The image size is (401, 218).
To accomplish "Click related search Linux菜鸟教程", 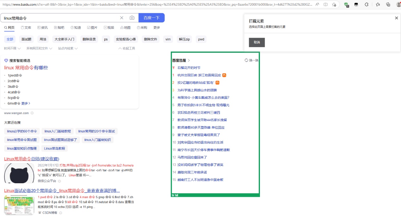I will click(54, 148).
